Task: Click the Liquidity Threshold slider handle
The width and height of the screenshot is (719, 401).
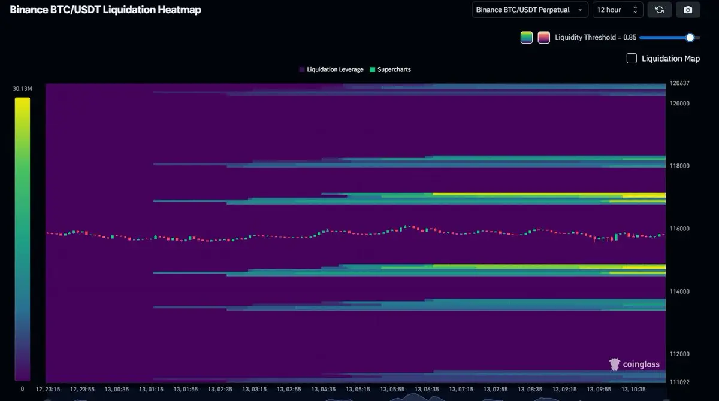Action: pyautogui.click(x=690, y=37)
